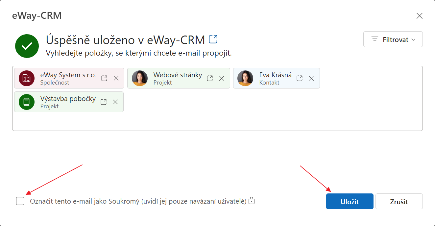The height and width of the screenshot is (226, 435).
Task: Click the lock icon next to Soukromý option
Action: pos(252,200)
